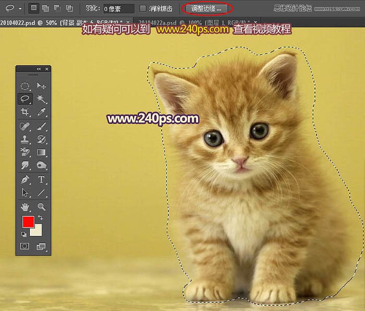Close the 20104022a.psd document tab
This screenshot has width=365, height=311.
pos(256,22)
